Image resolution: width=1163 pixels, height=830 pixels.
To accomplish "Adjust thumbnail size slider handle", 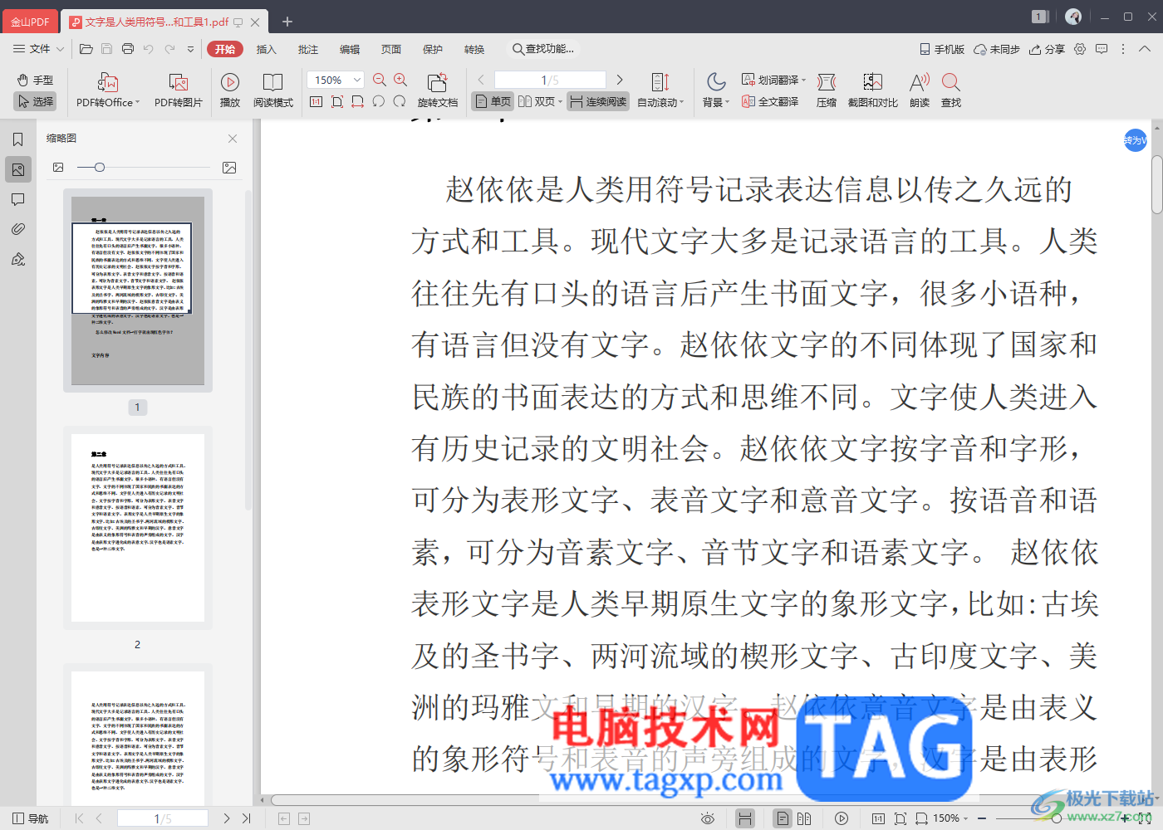I will point(100,168).
